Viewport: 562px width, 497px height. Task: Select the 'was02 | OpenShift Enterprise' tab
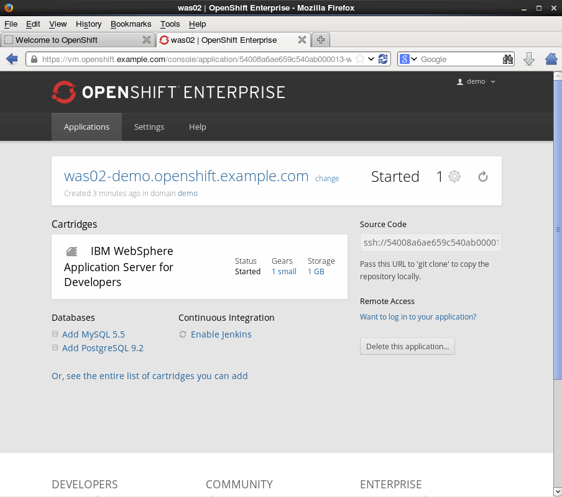233,40
